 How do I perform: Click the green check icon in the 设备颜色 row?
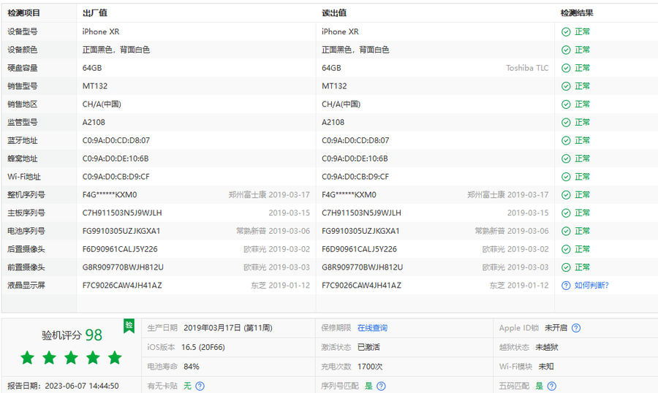pos(566,50)
